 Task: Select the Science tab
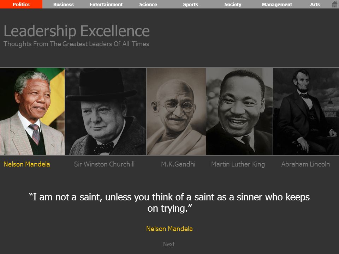point(148,4)
